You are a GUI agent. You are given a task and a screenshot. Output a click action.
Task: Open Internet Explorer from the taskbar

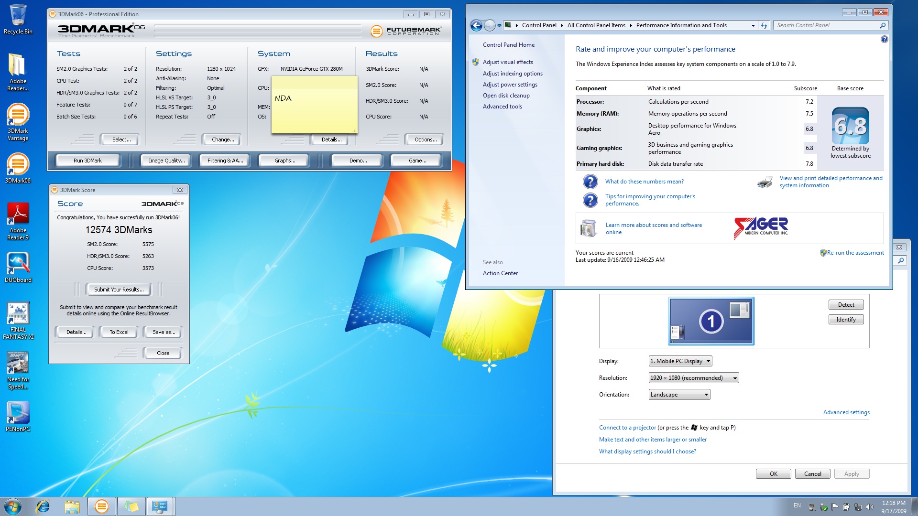43,506
